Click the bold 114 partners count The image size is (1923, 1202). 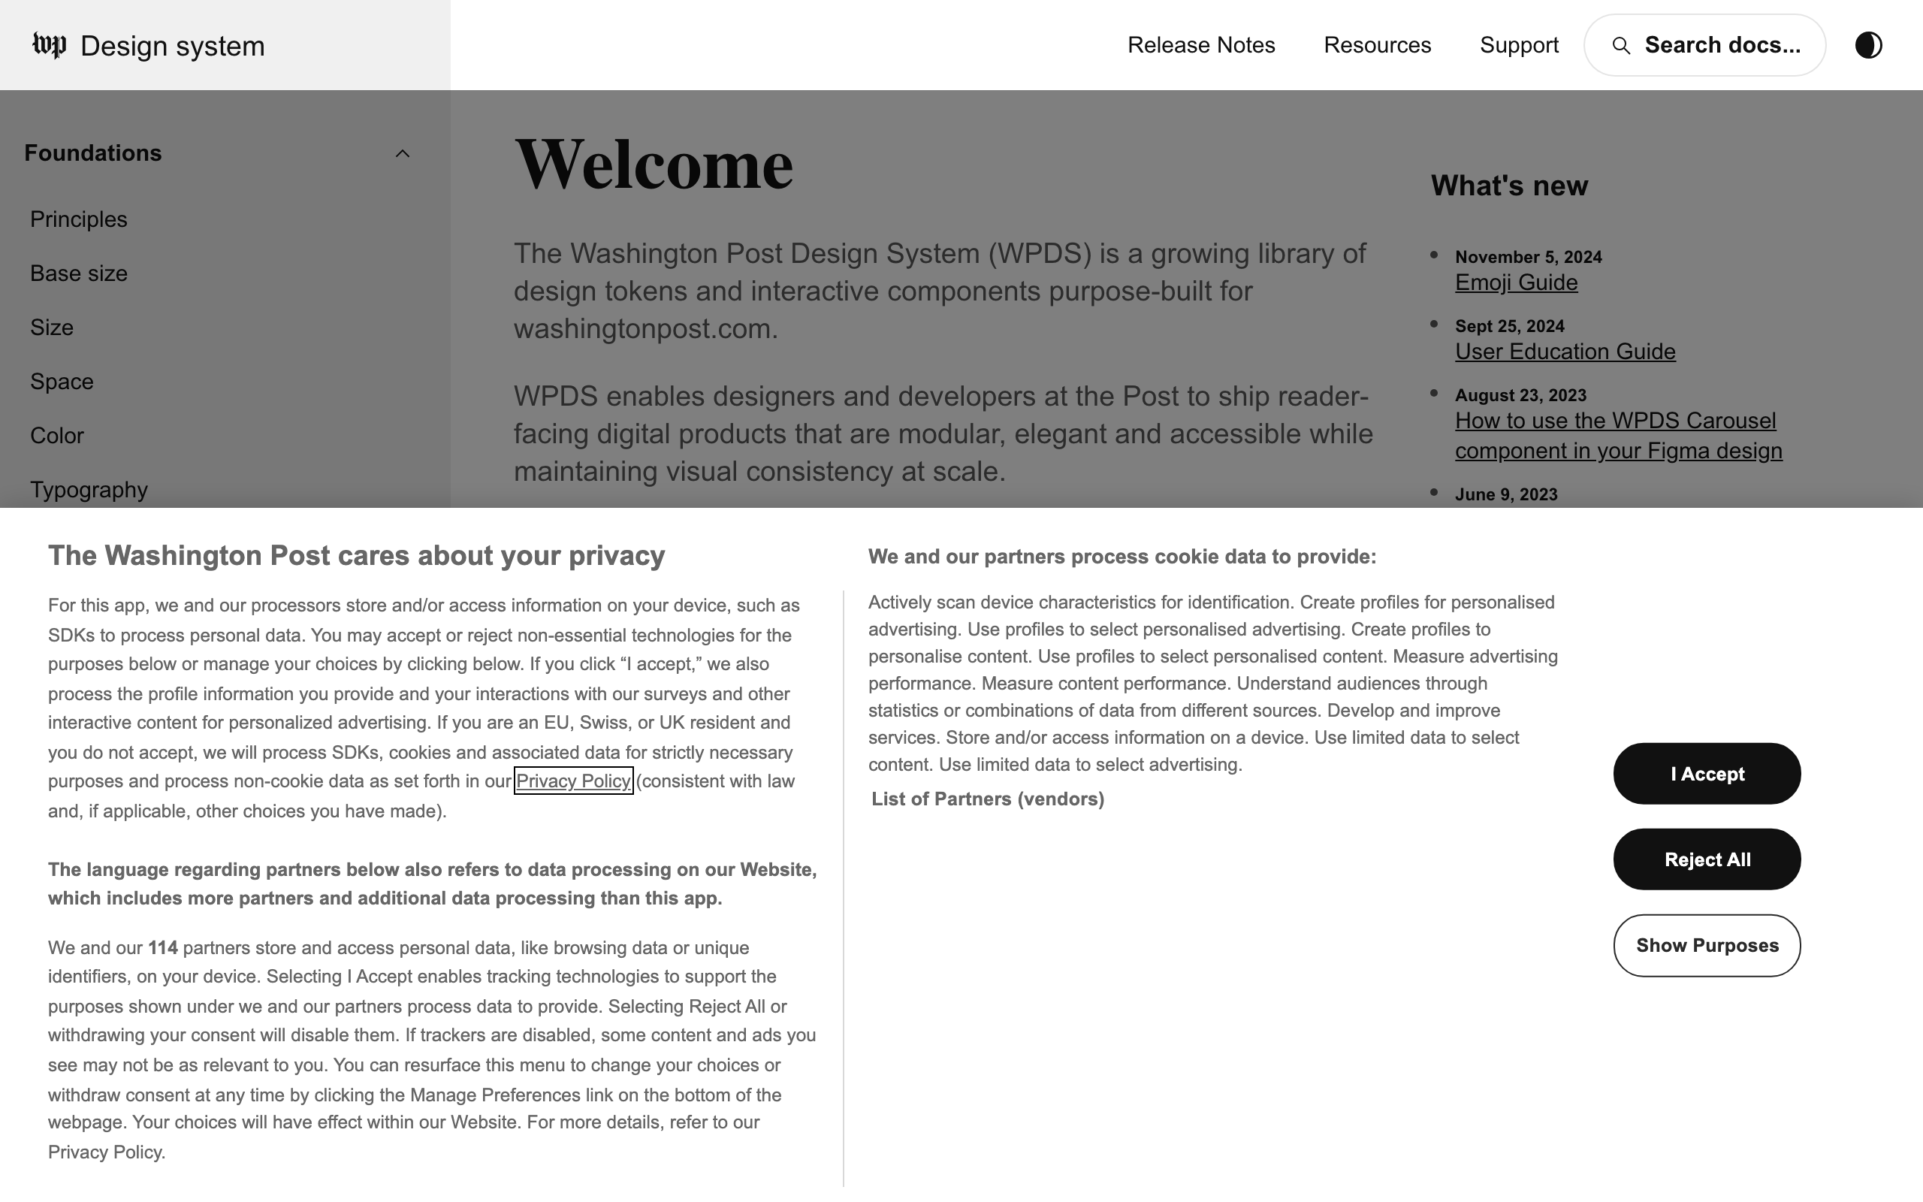pos(163,947)
